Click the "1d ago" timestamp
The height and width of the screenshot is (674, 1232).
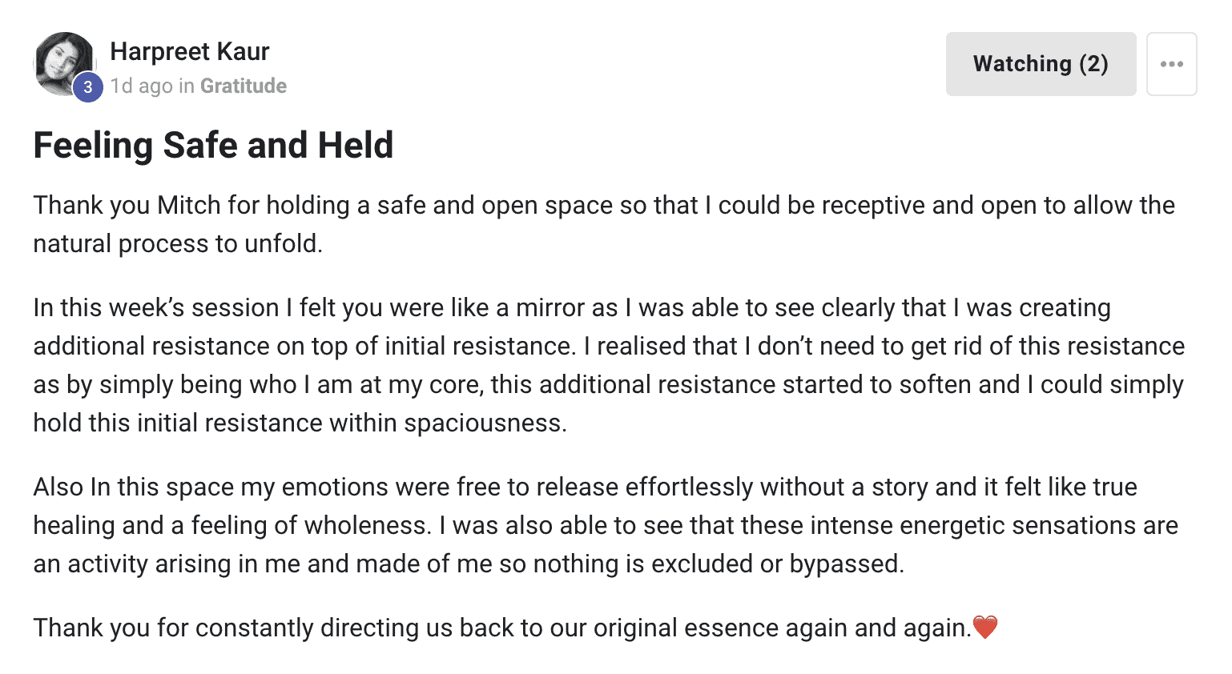pos(141,86)
